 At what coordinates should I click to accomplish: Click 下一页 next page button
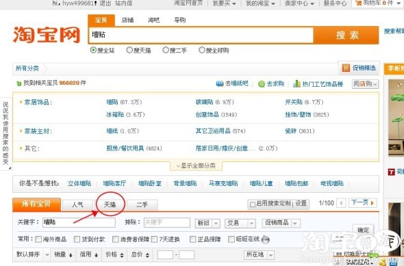click(362, 203)
